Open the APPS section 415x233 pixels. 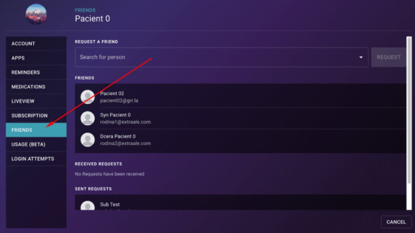pos(36,58)
